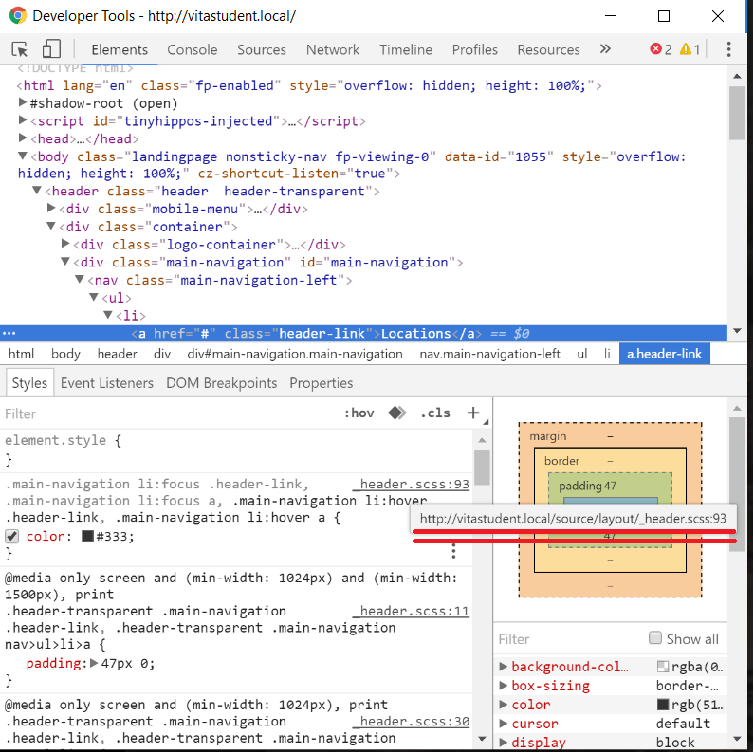Select nav.main-navigation-left breadcrumb
The height and width of the screenshot is (753, 754).
pos(489,354)
